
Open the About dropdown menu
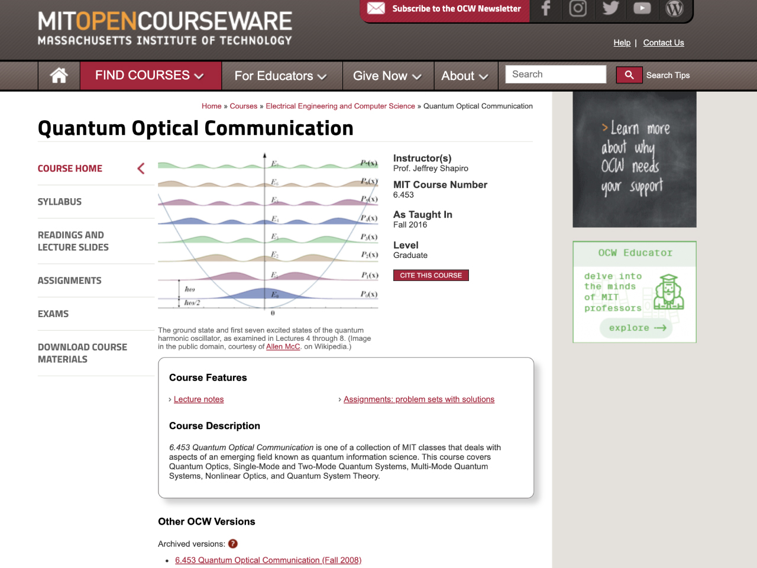[465, 76]
